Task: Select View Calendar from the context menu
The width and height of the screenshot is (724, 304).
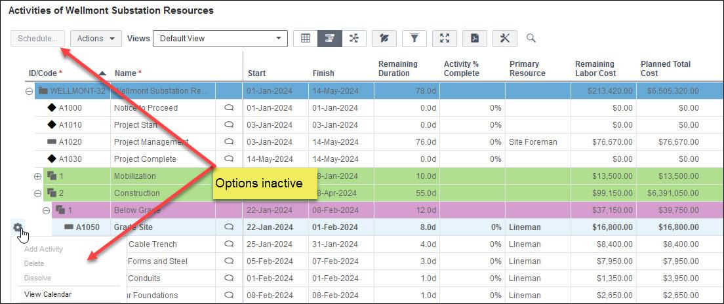Action: 48,294
